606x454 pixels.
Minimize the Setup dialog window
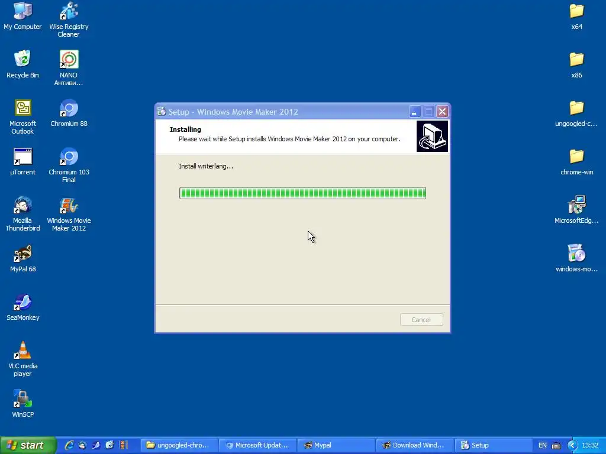(x=414, y=112)
